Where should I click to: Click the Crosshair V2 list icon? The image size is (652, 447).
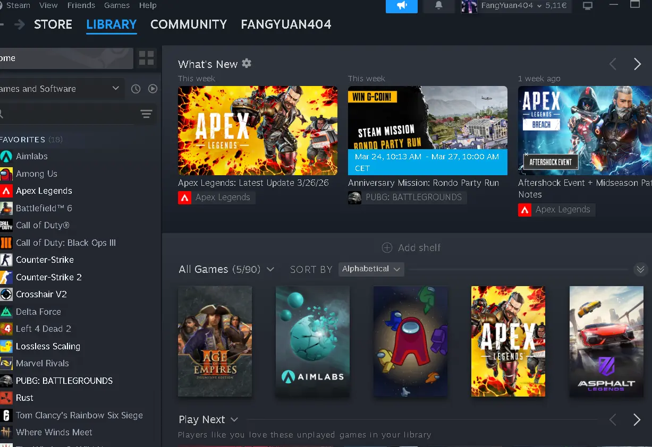coord(6,294)
